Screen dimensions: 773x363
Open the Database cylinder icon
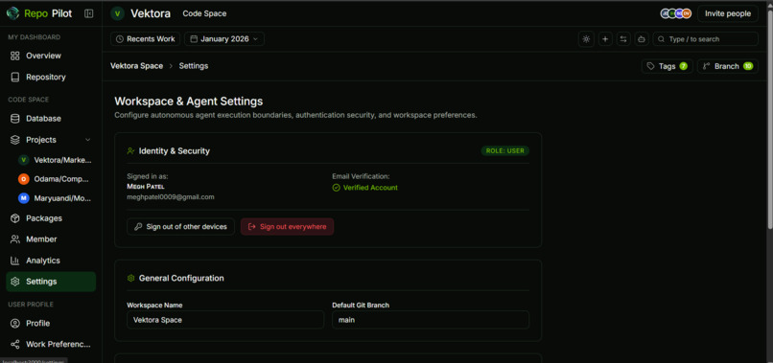[15, 119]
